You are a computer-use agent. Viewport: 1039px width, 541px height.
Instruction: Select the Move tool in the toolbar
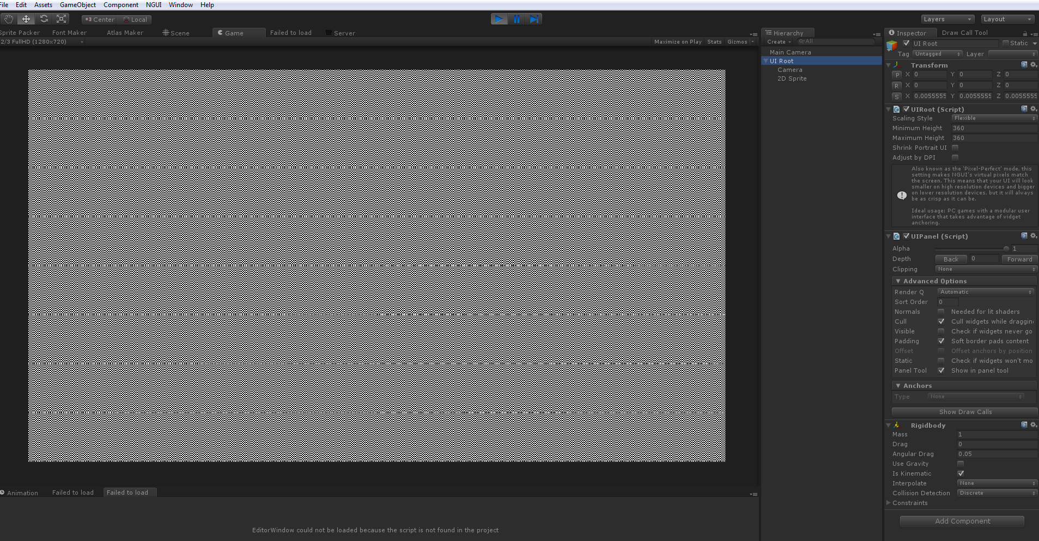click(x=26, y=19)
